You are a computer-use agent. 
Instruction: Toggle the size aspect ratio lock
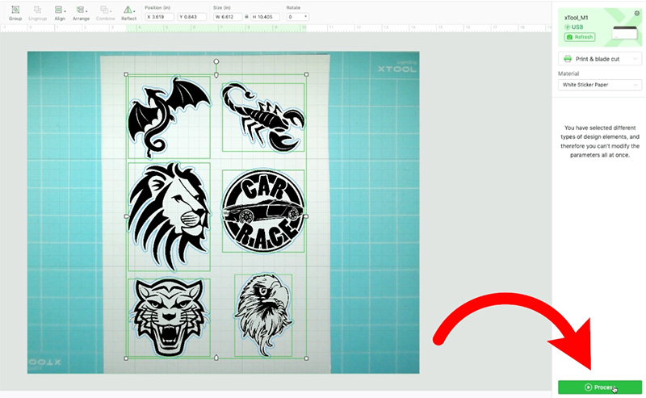coord(246,16)
